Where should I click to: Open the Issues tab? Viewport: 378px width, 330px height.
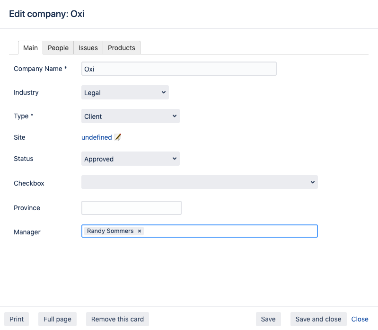point(88,48)
